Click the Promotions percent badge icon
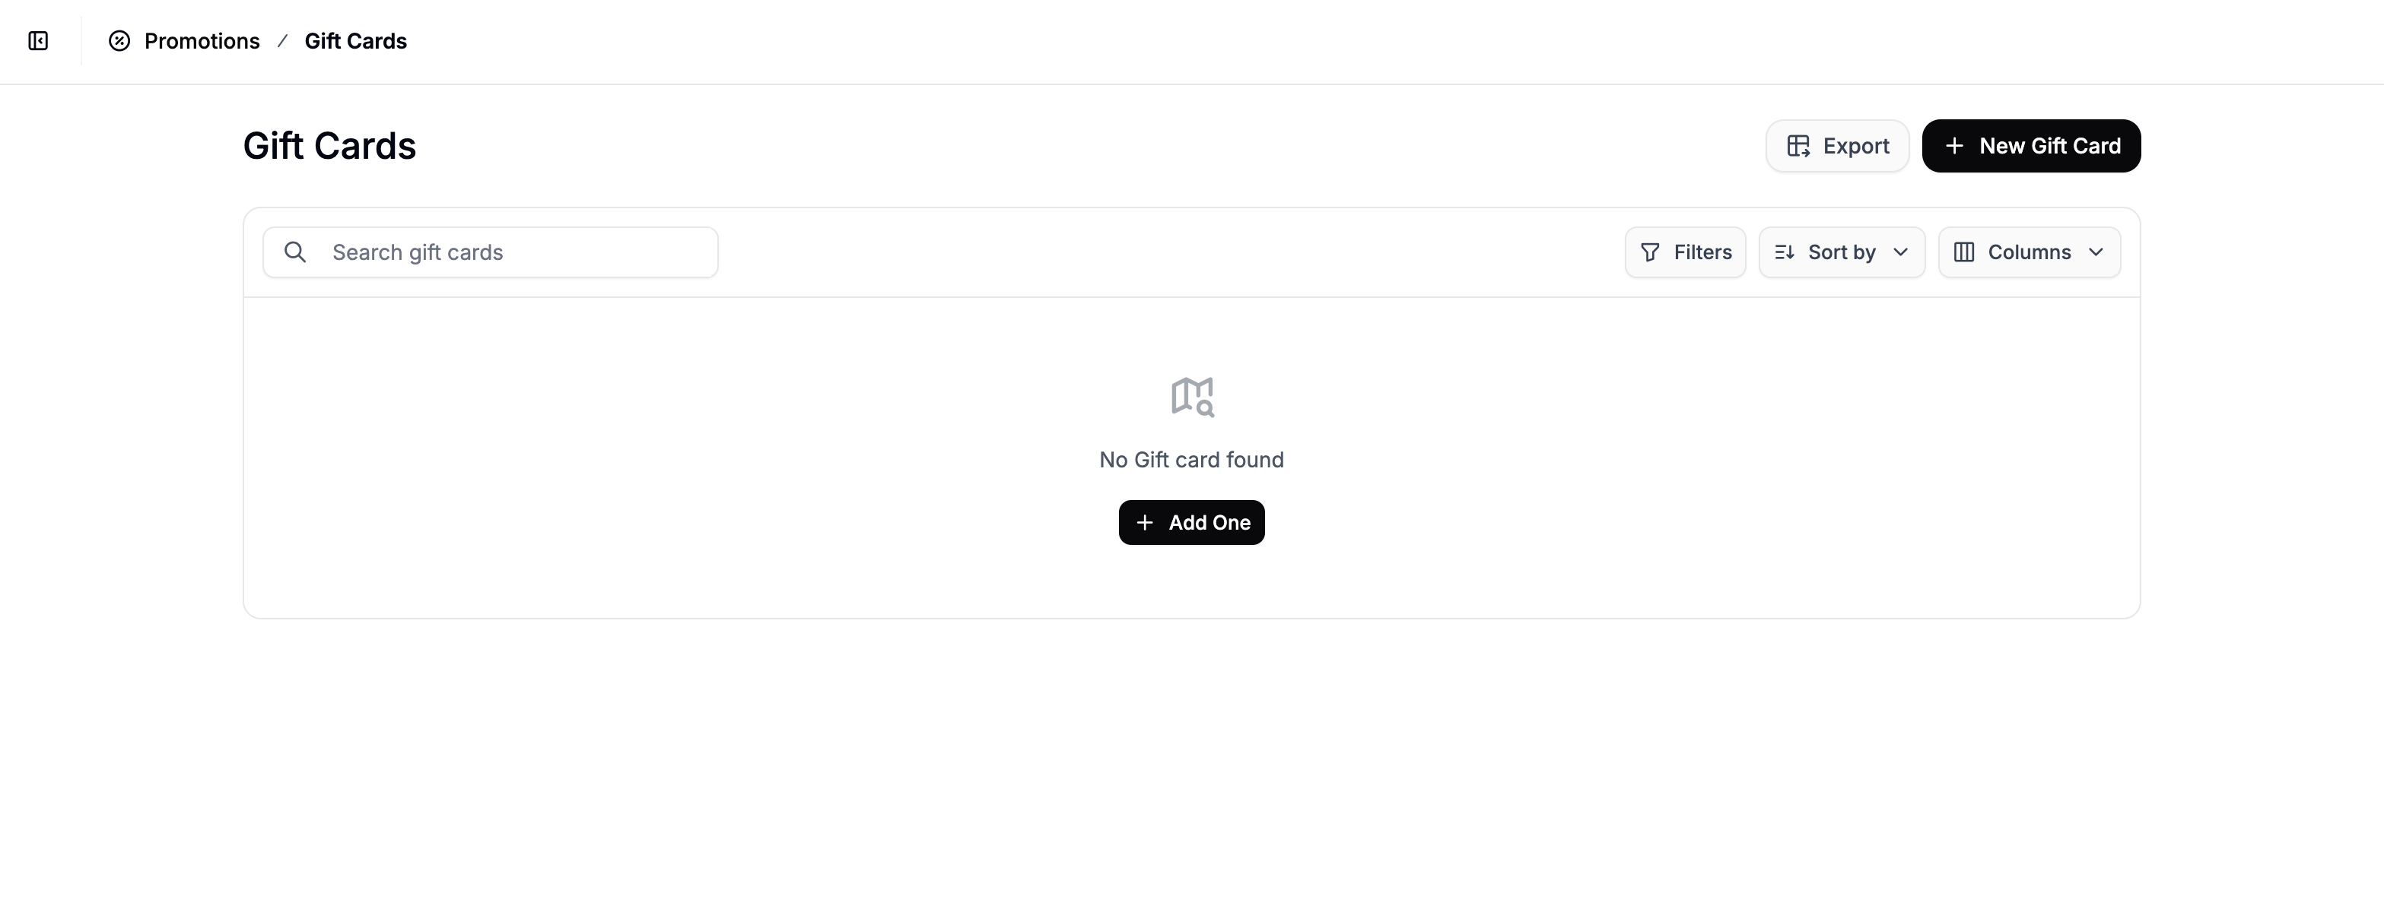Viewport: 2384px width, 915px height. pyautogui.click(x=119, y=41)
